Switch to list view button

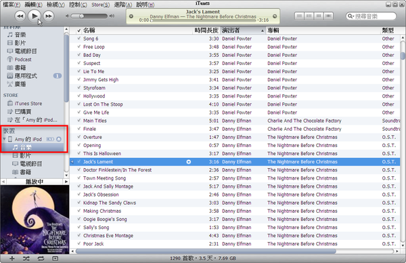299,16
